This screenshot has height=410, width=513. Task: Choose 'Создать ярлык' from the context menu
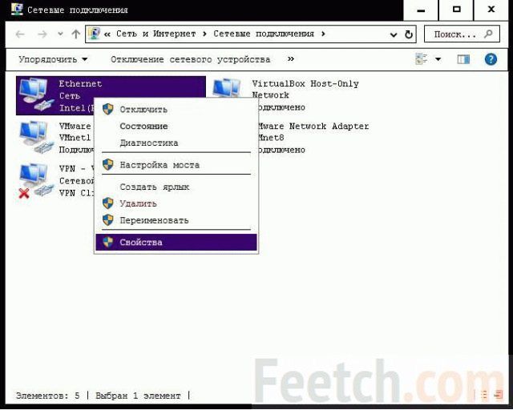176,187
